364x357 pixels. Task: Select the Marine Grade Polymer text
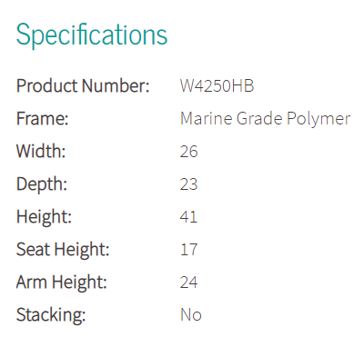coord(266,119)
